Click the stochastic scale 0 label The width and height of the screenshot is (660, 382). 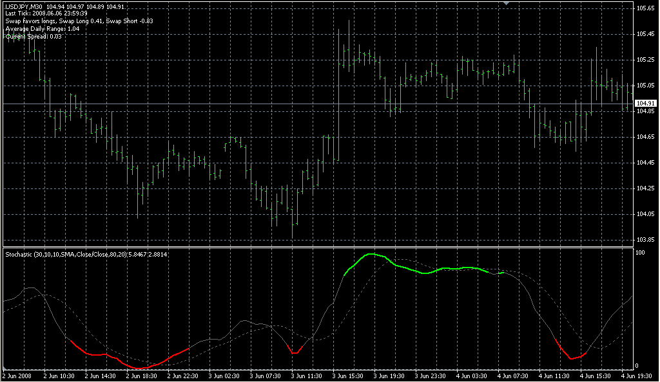click(637, 365)
